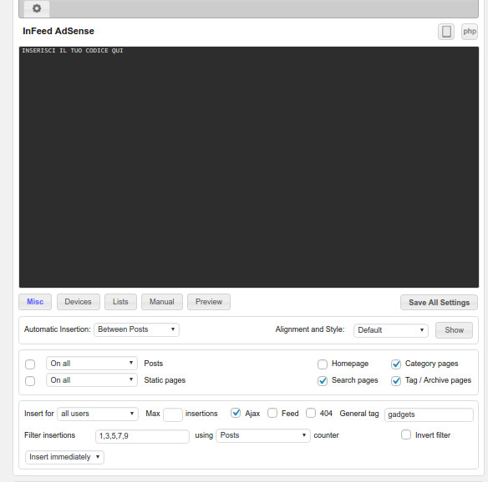488x482 pixels.
Task: Click the Filter insertions field 1,3,5,7,9
Action: (142, 436)
